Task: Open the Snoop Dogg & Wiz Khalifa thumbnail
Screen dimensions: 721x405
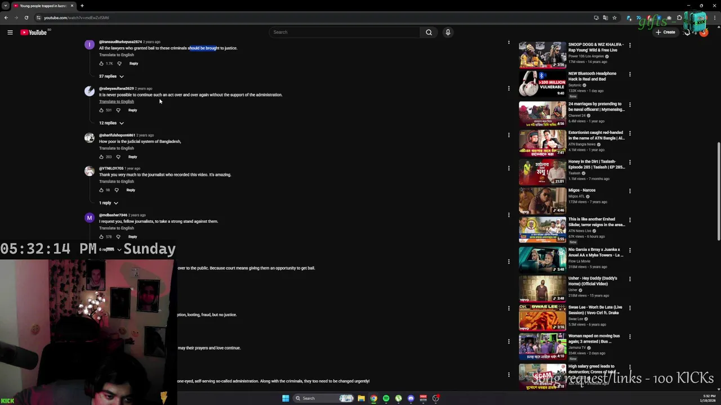Action: tap(542, 55)
